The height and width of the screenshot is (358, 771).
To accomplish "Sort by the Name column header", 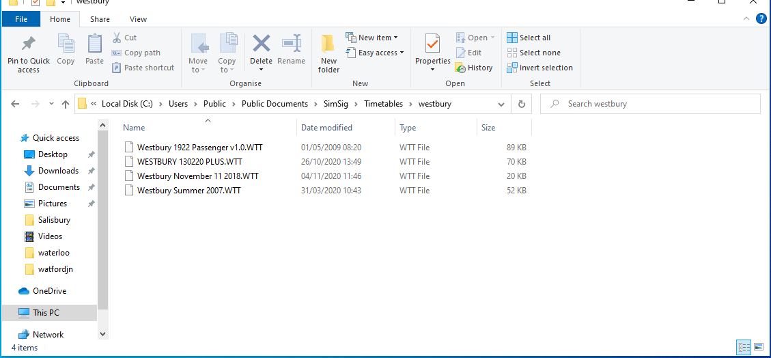I will click(x=134, y=127).
